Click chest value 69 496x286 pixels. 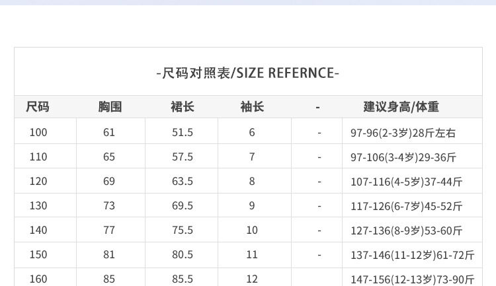(x=109, y=181)
